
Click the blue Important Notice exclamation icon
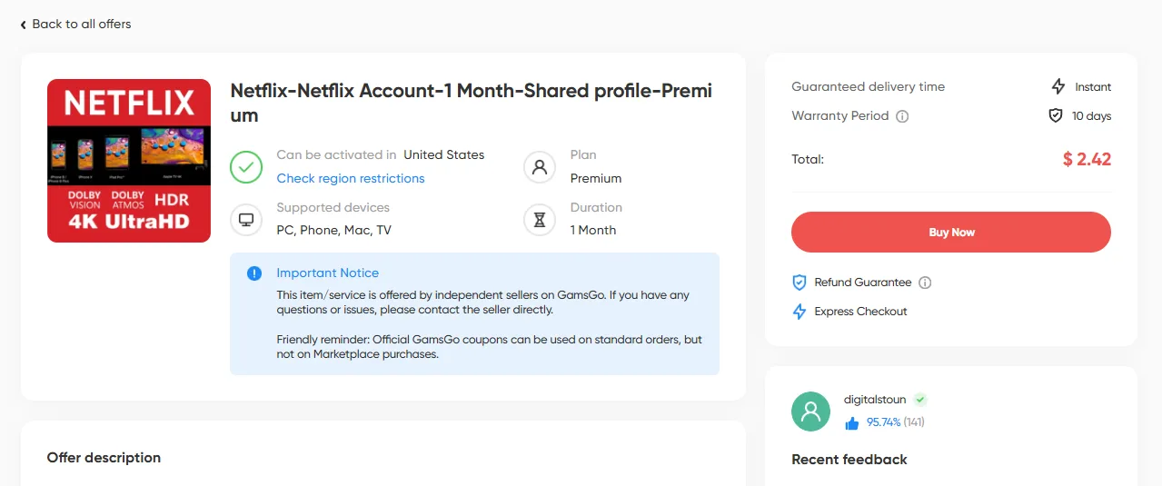[254, 273]
